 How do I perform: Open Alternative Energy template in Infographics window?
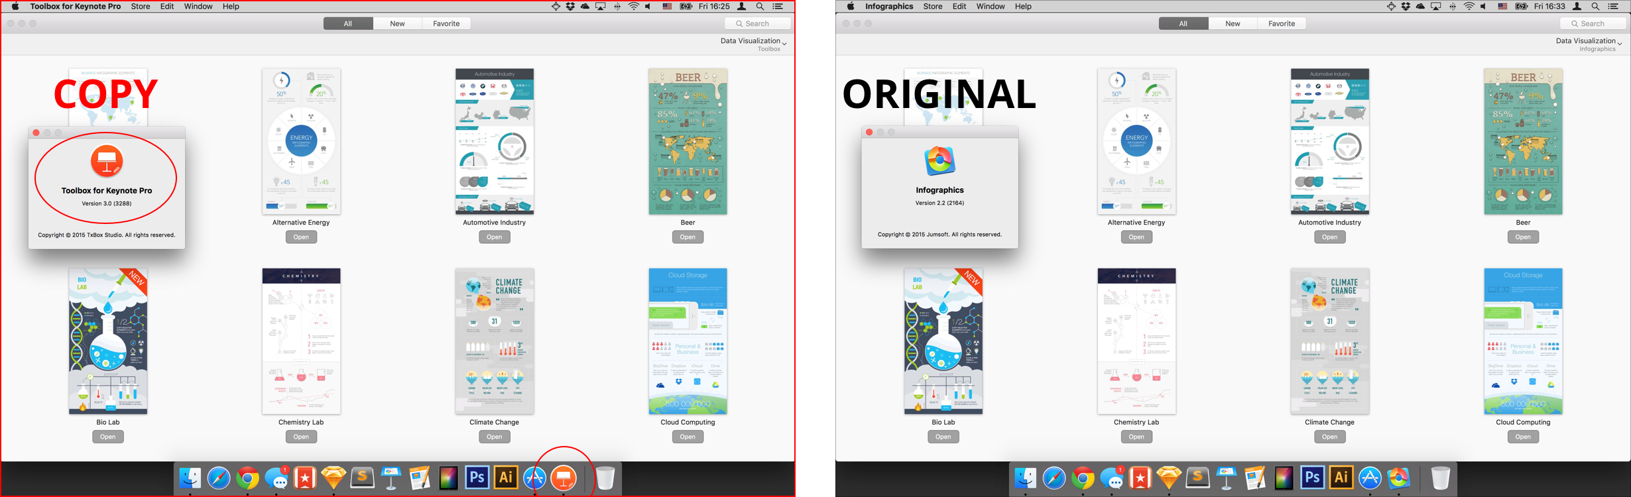tap(1136, 237)
